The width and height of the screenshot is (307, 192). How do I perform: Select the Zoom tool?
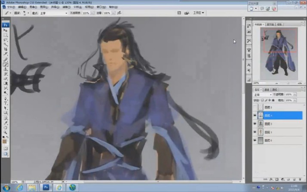coord(6,132)
